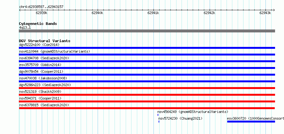Select the blue bar under nsv6394708
284x134 pixels.
pos(147,61)
